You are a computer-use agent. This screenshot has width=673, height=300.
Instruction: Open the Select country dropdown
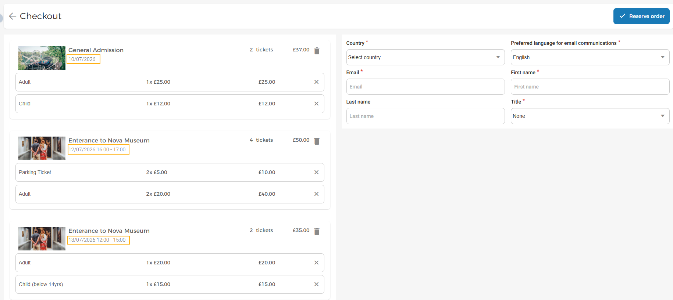425,57
